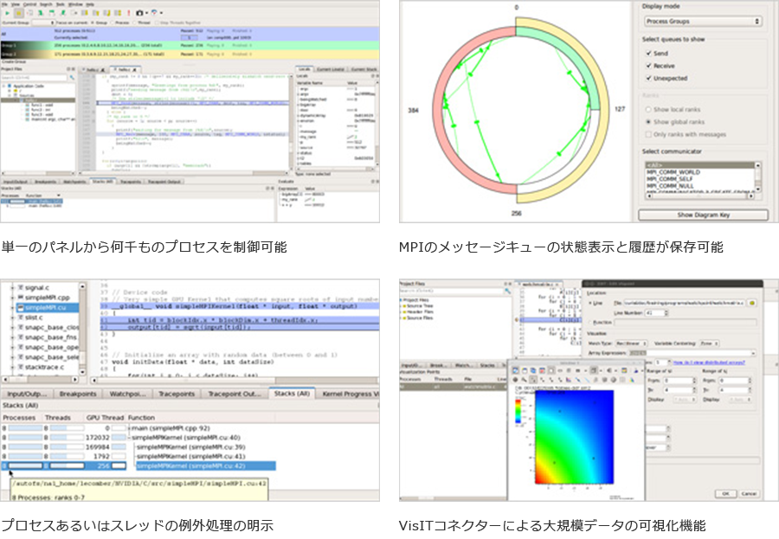
Task: Switch to the Breakpoints tab in GPU screenshot
Action: tap(78, 394)
